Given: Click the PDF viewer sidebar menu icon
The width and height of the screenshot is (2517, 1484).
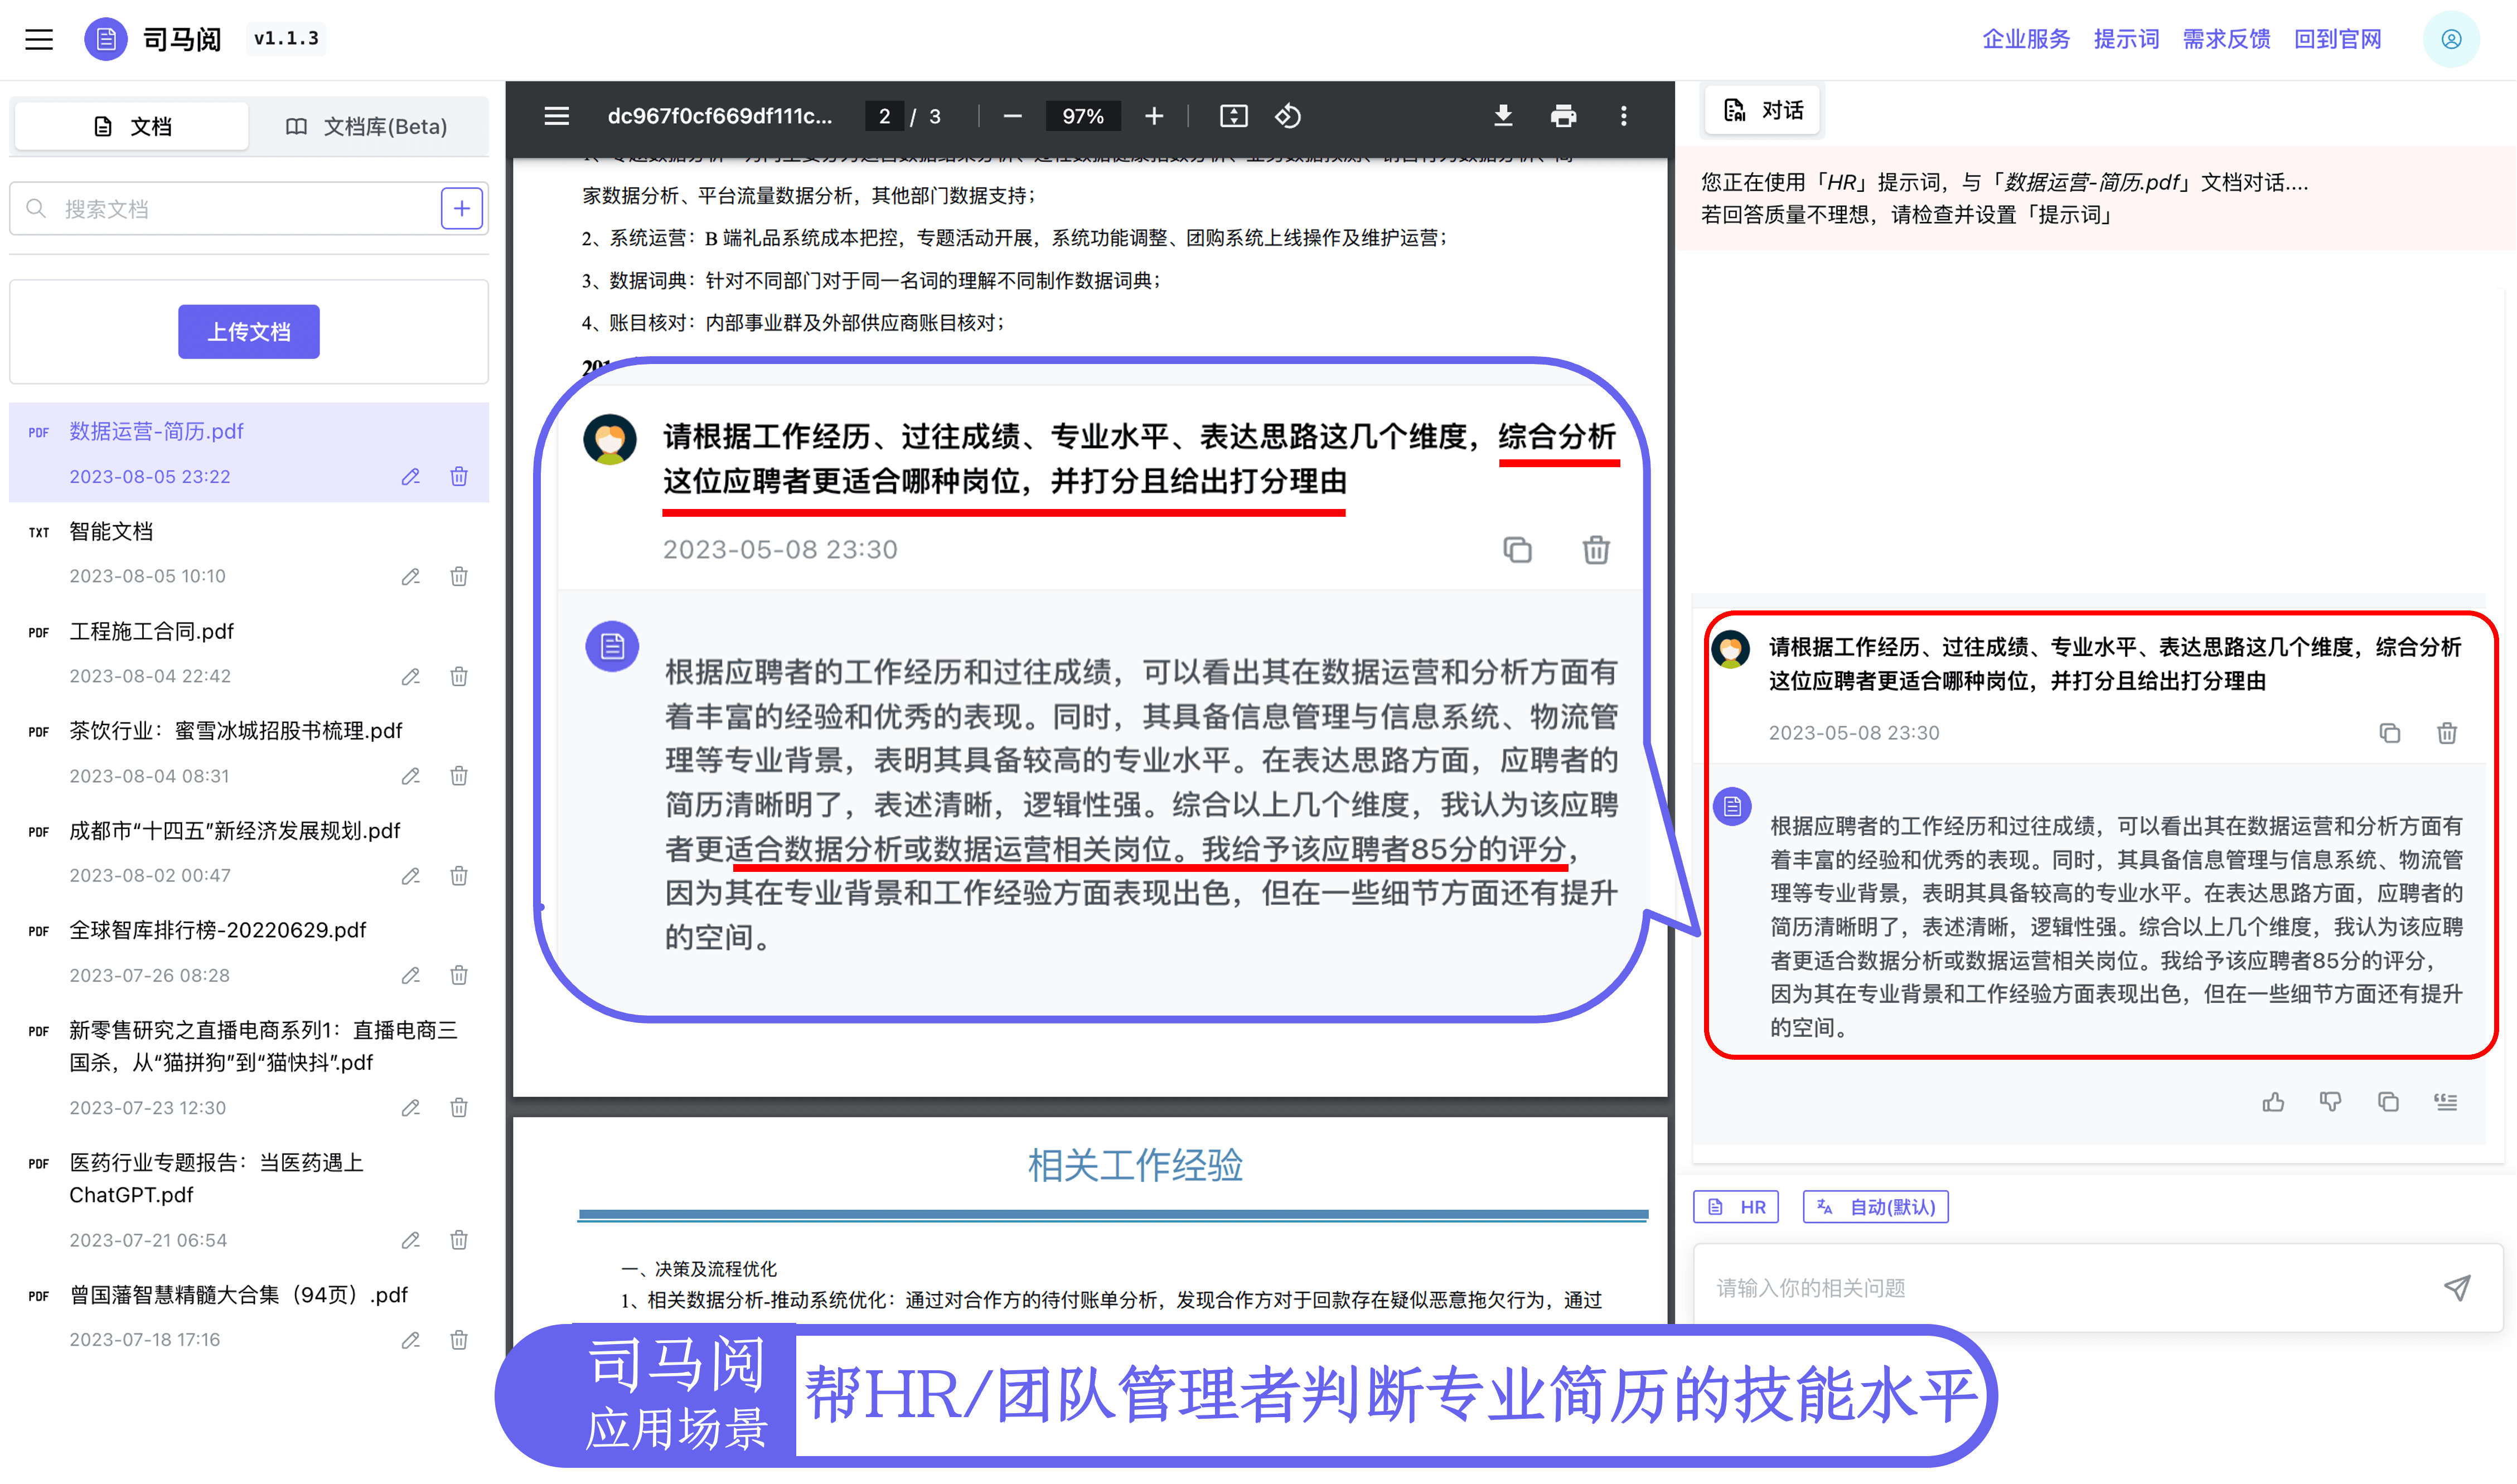Looking at the screenshot, I should pos(556,116).
